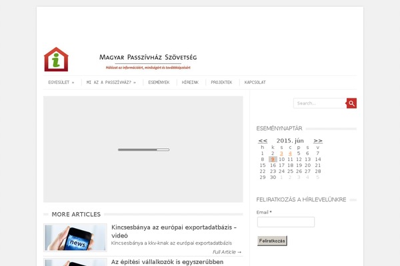Click the Kincsesbánya a kkv-knak excerpt text

point(171,243)
